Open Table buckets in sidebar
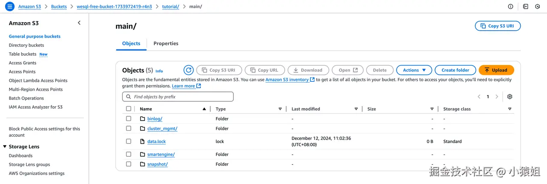Screen dimensions: 547x184 point(23,54)
